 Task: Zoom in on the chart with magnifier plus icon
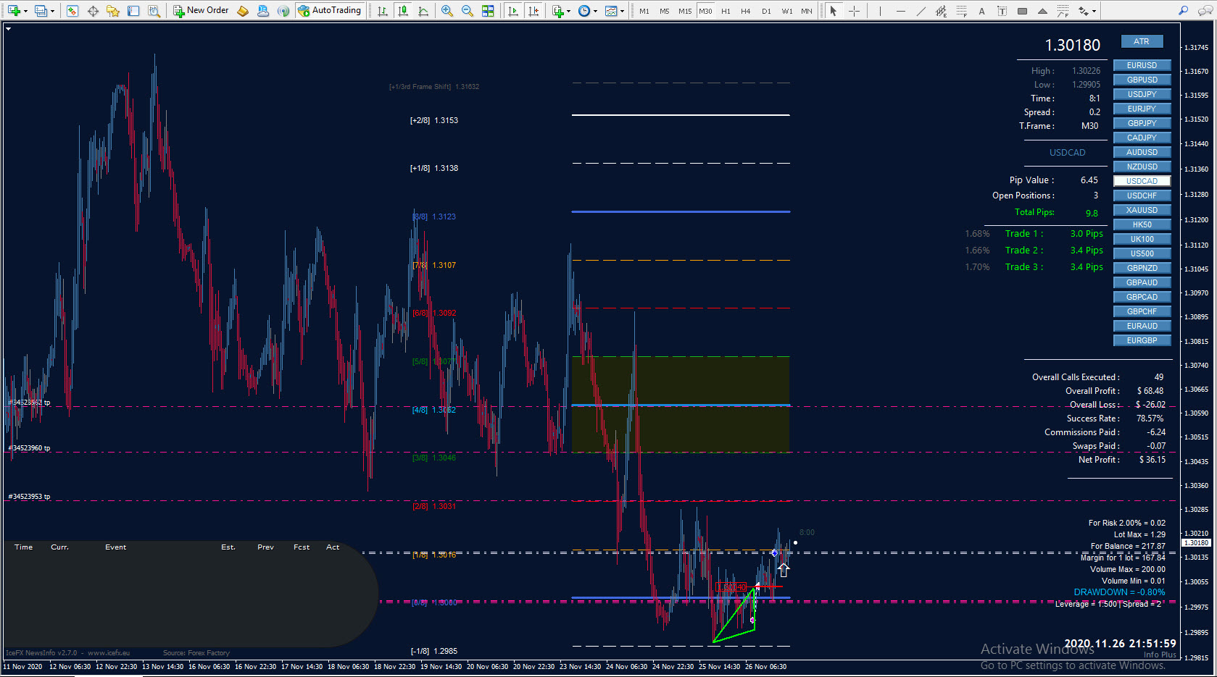click(x=447, y=11)
